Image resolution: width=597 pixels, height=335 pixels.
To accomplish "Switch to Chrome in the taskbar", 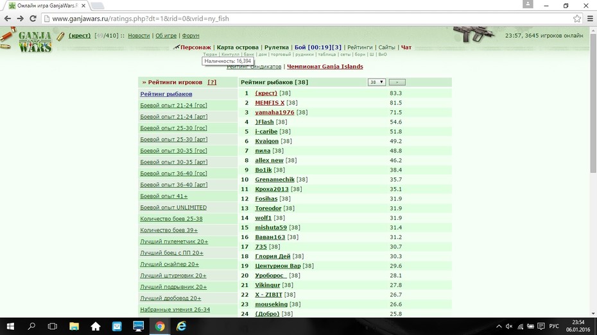I will tap(160, 326).
